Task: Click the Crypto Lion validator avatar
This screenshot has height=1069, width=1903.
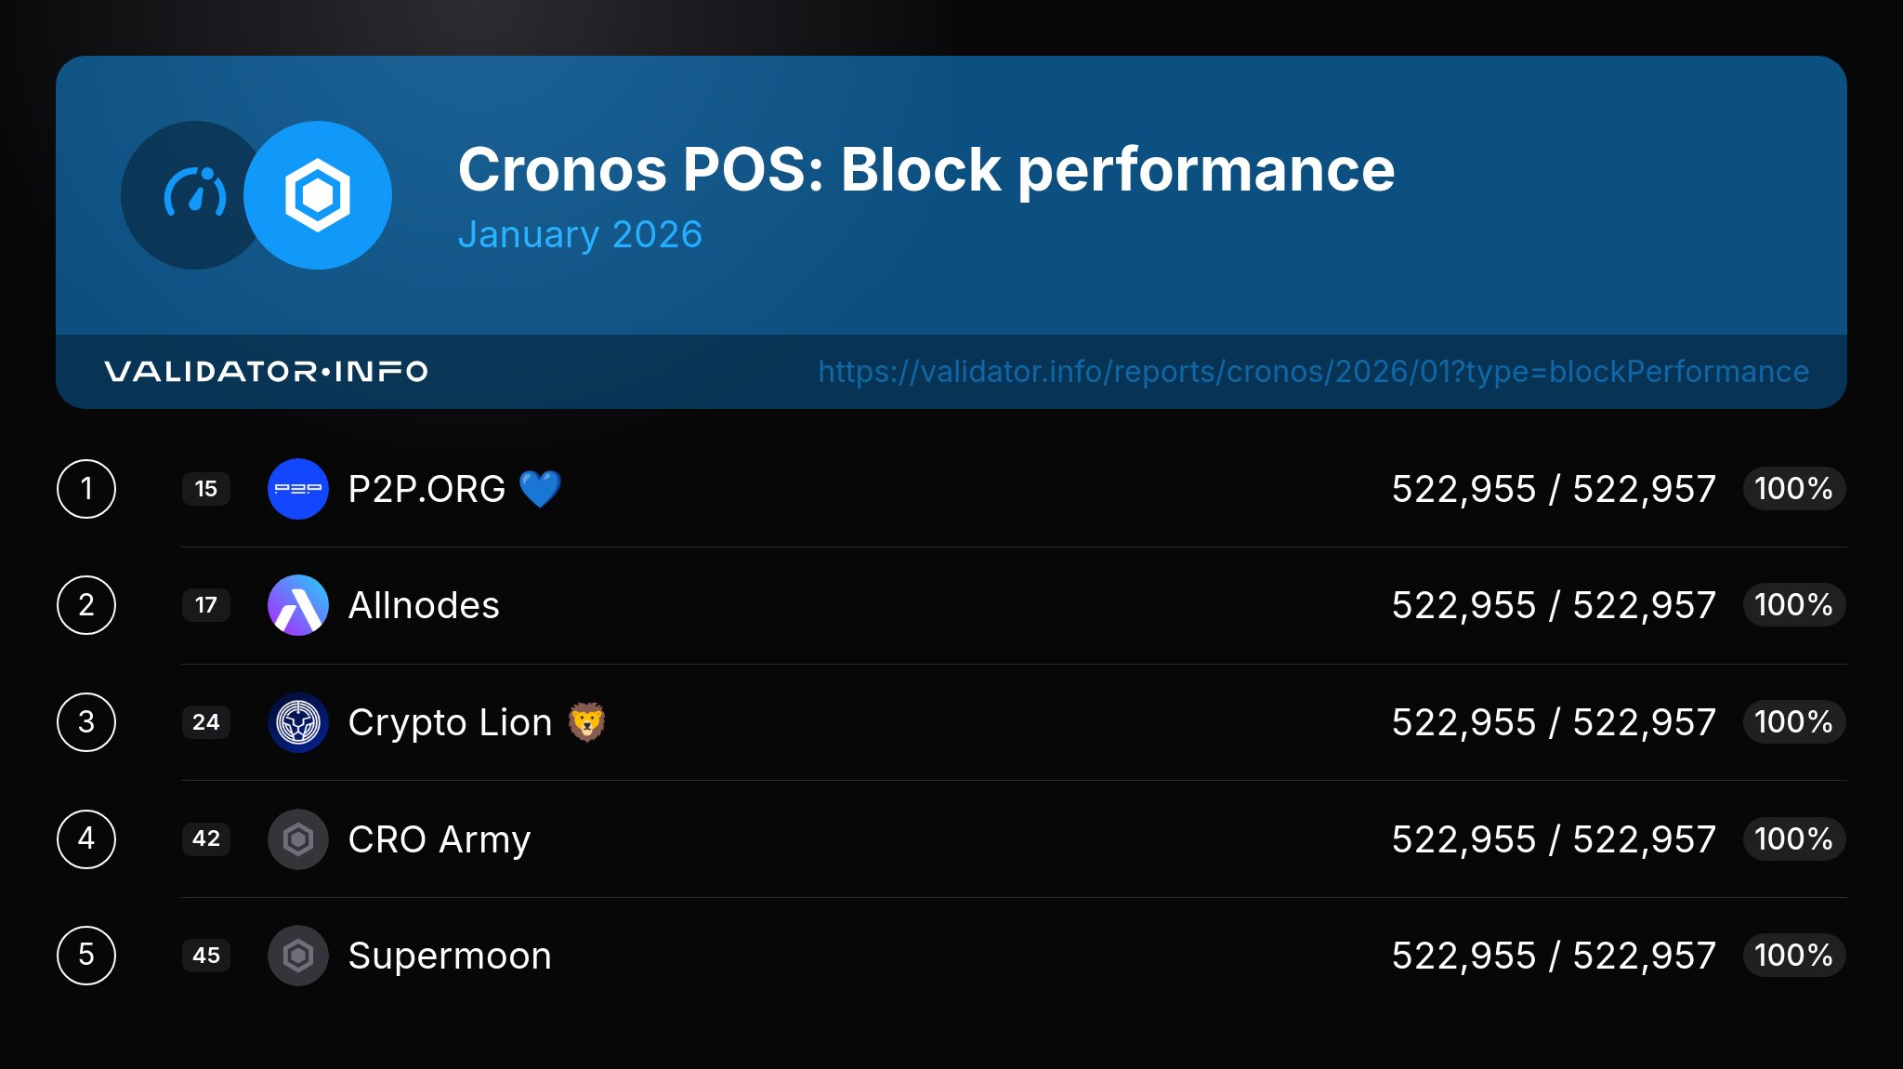Action: click(x=298, y=722)
